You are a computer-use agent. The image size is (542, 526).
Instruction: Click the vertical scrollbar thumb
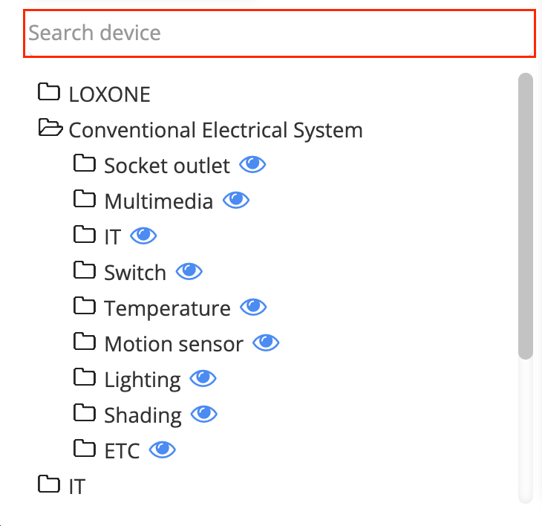tap(526, 216)
